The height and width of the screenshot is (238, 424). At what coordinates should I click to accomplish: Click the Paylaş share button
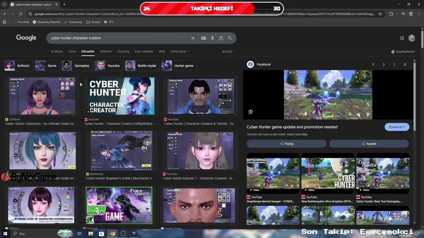[x=287, y=144]
